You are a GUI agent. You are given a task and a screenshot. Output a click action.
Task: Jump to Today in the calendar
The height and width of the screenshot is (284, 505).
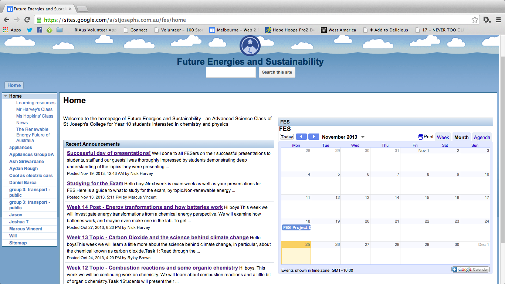pos(287,137)
